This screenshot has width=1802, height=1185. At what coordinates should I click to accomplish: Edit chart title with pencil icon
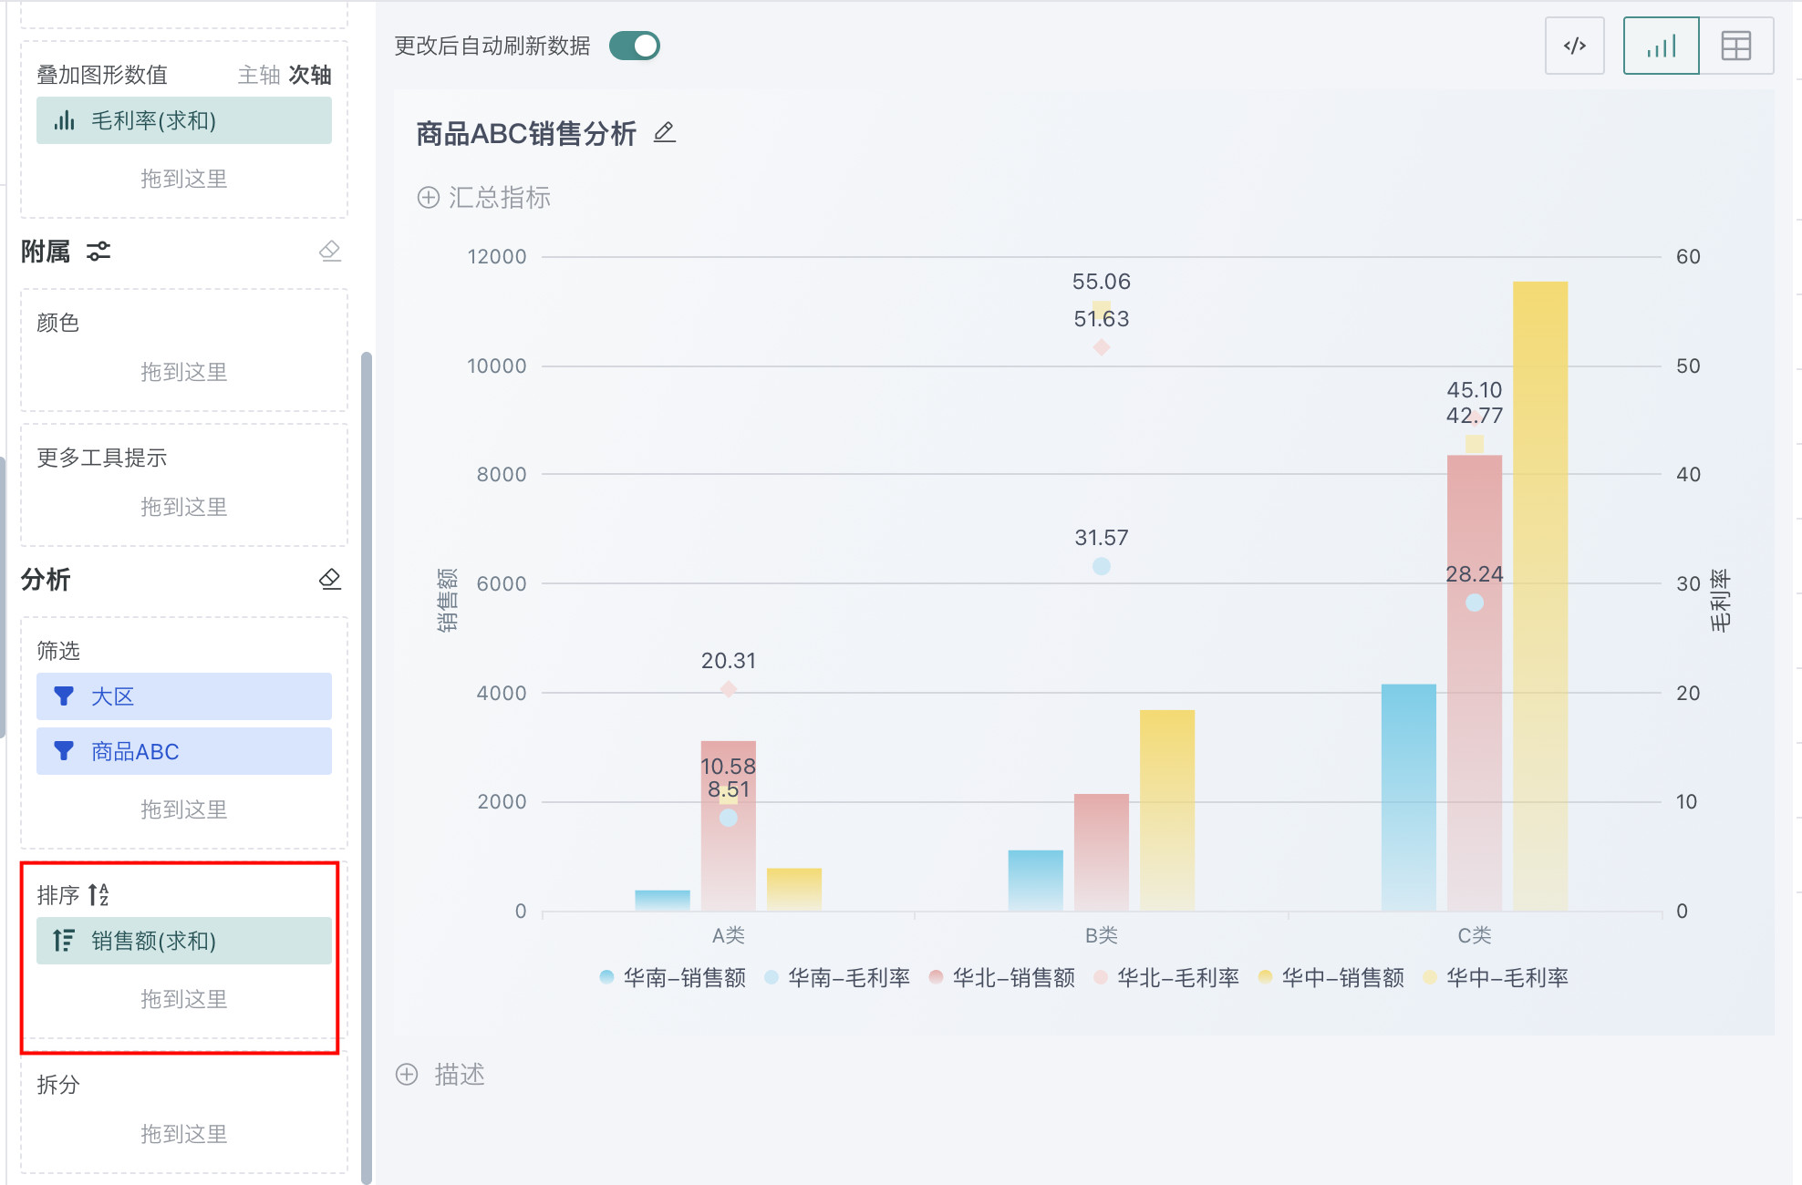coord(665,133)
